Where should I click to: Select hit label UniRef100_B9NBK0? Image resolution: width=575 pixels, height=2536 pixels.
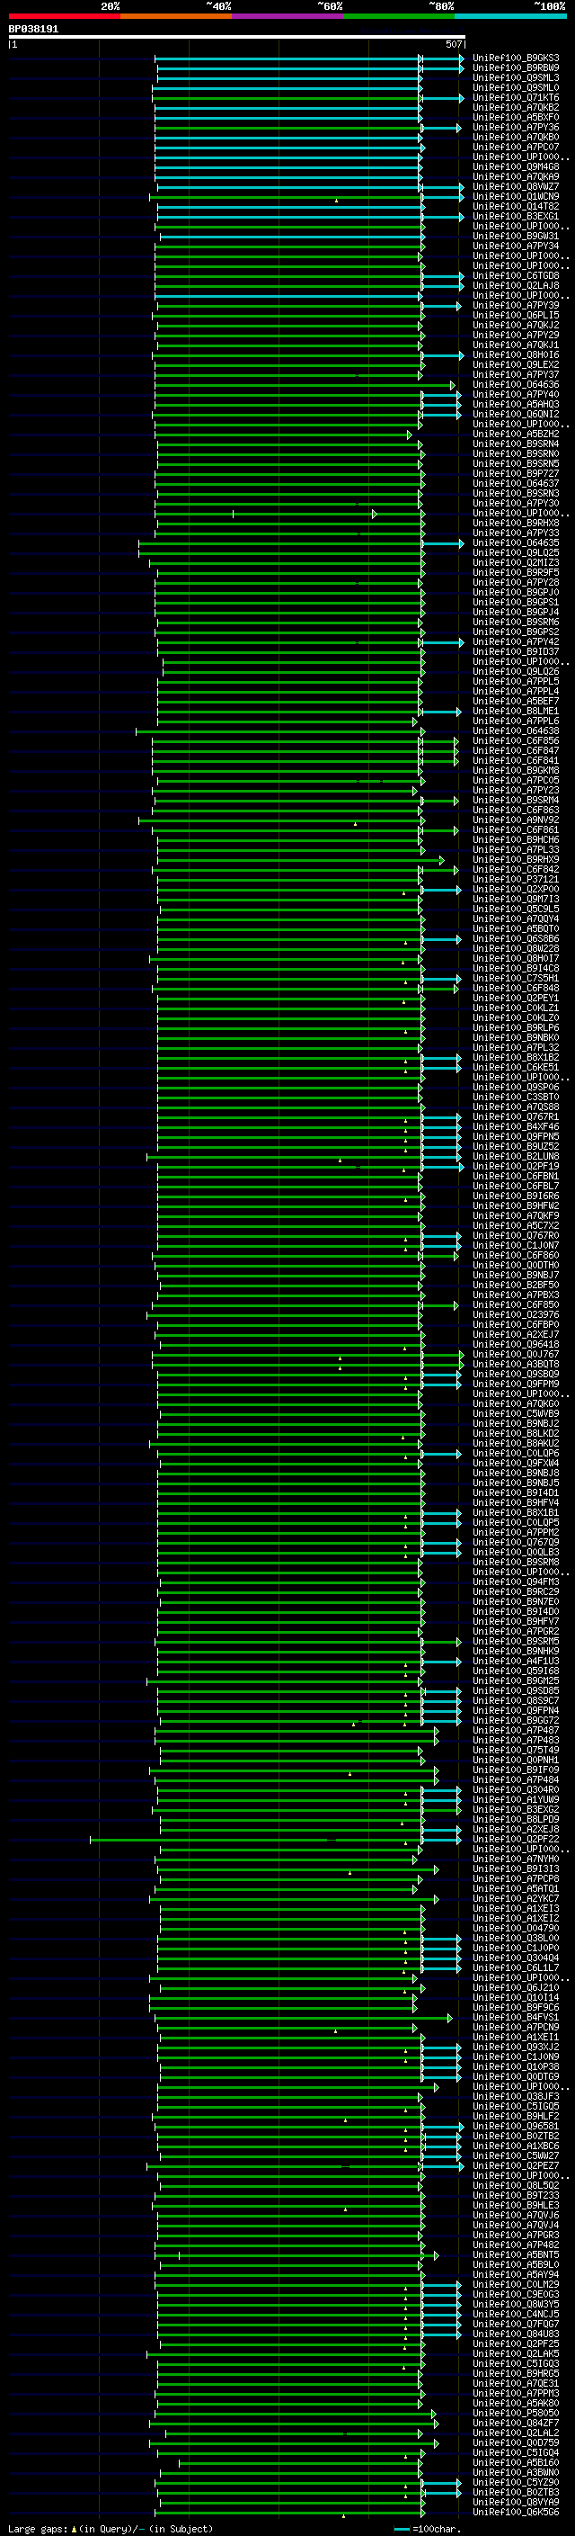(x=516, y=1037)
